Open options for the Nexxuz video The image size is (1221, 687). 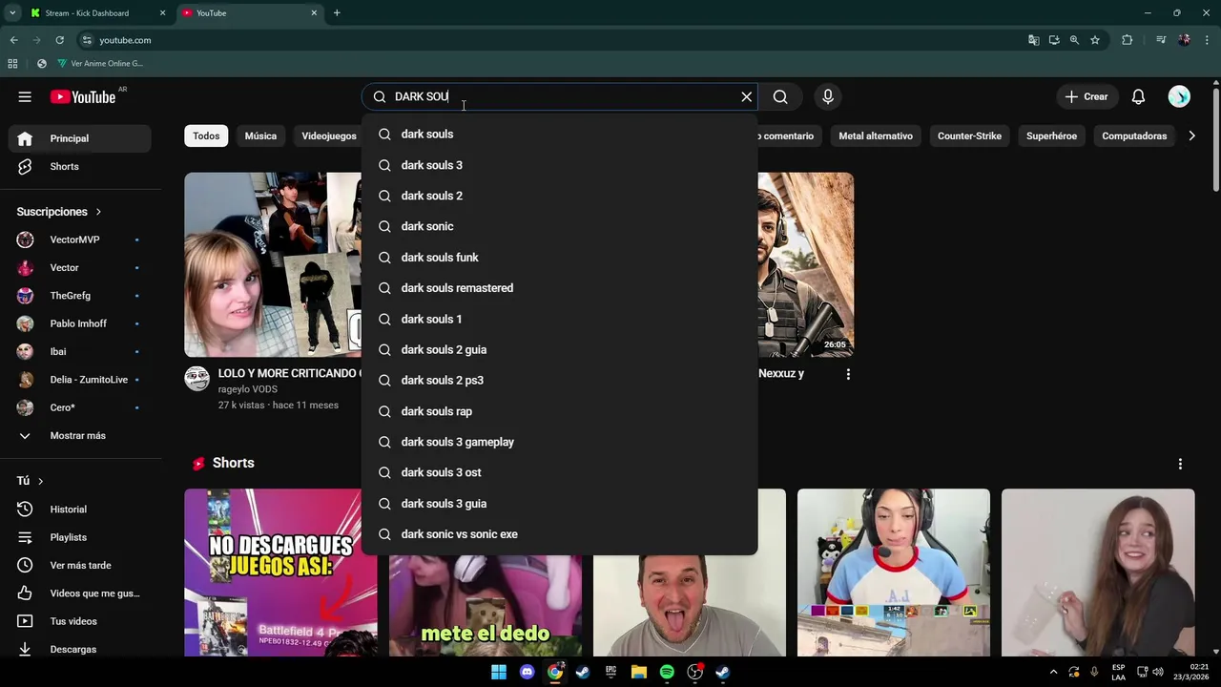[848, 375]
